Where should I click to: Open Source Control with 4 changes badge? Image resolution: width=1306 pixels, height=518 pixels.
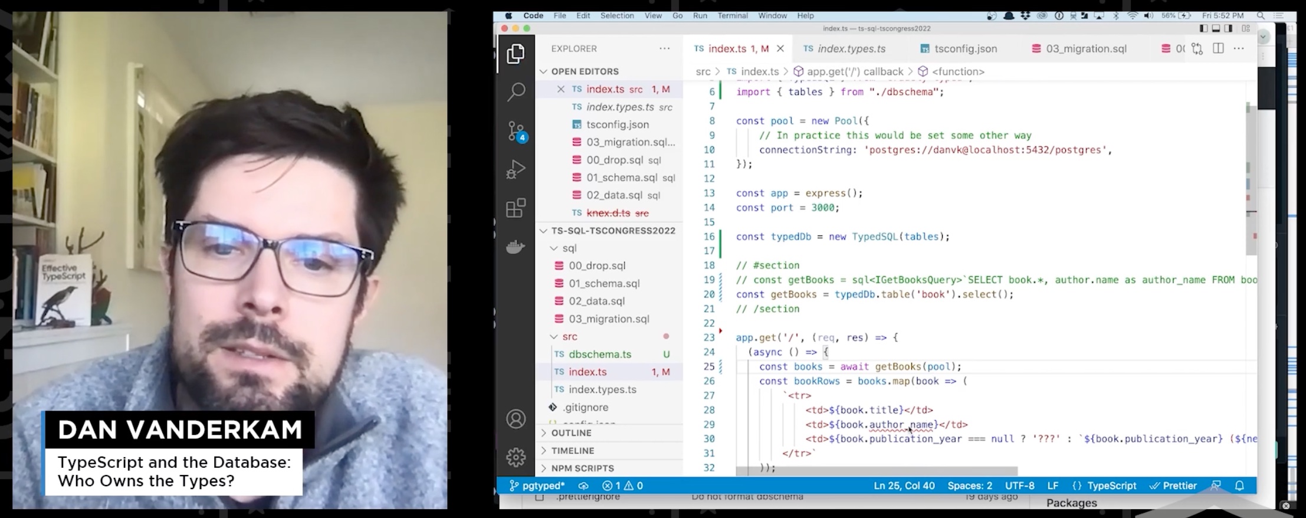[516, 131]
